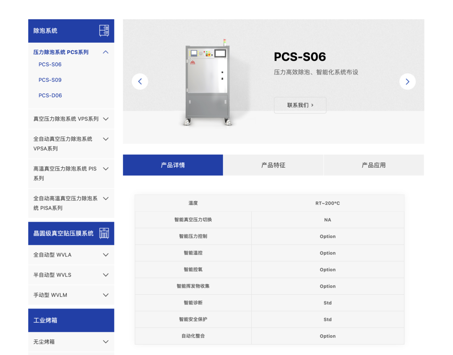Expand the PISA系列 sidebar section

[x=106, y=198]
